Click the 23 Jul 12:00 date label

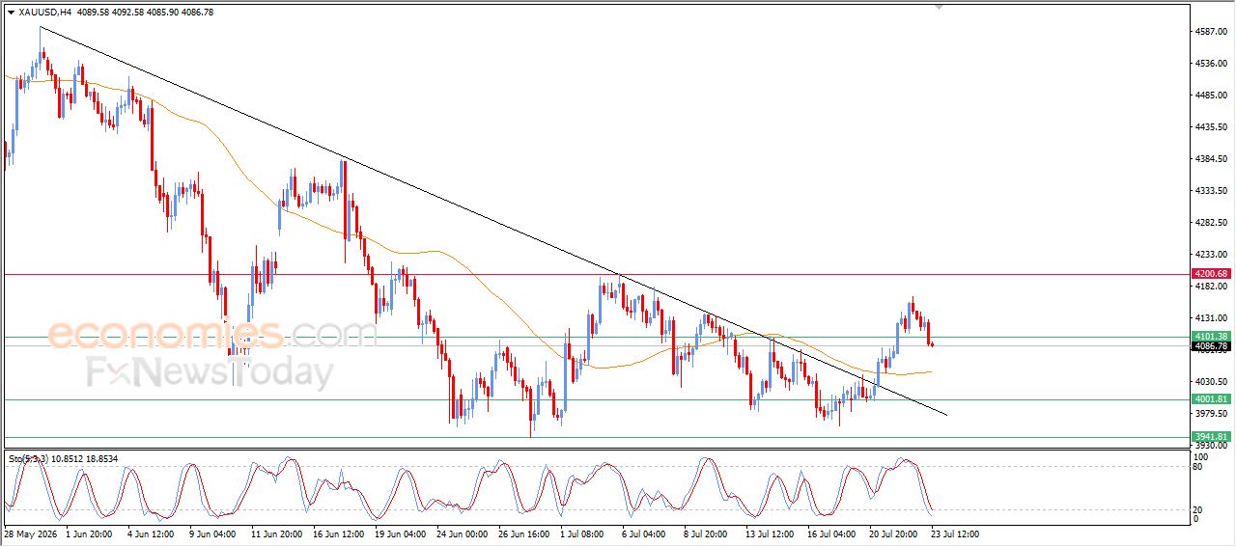(x=957, y=533)
